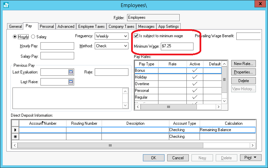Image resolution: width=268 pixels, height=168 pixels.
Task: Click the Minimum Wage input field
Action: click(x=177, y=46)
